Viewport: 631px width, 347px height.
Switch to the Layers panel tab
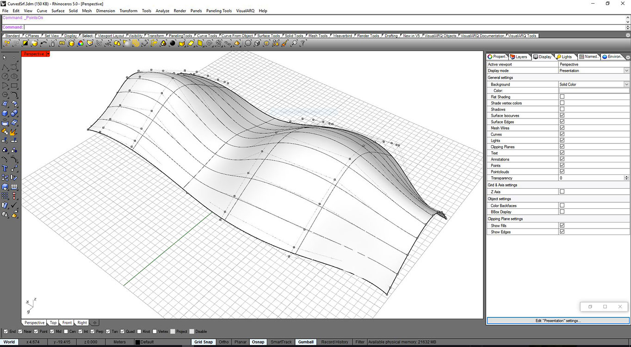(520, 56)
